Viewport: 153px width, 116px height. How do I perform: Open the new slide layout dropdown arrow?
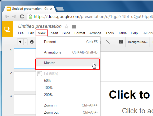point(26,42)
